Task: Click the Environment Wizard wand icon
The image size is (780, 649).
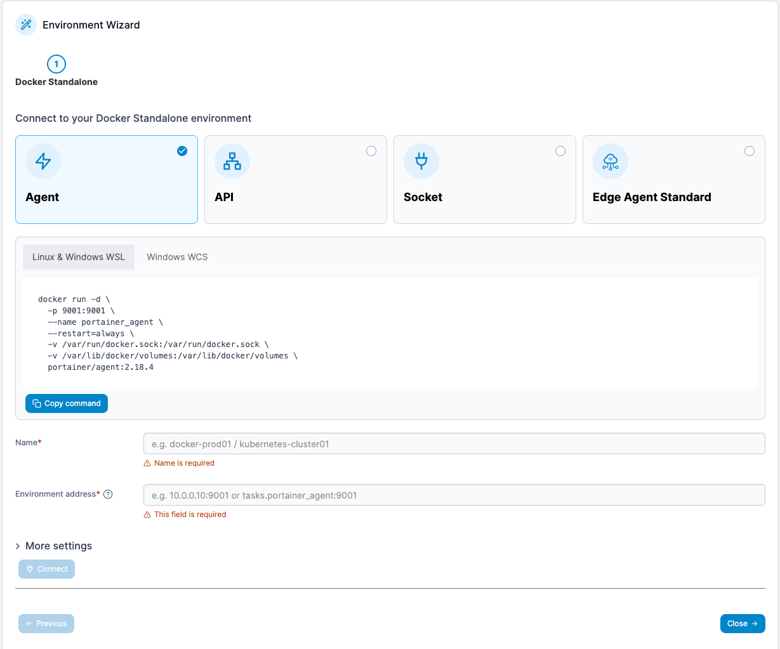Action: (x=26, y=25)
